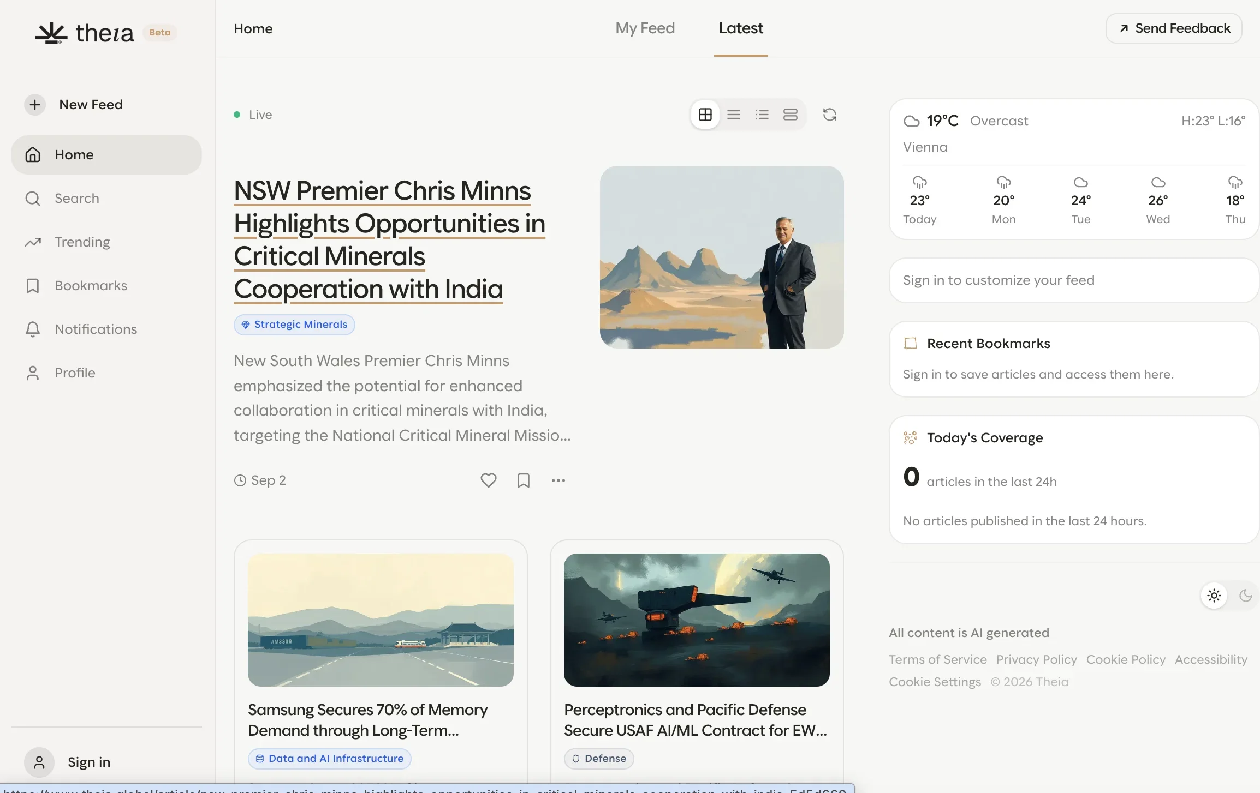
Task: Switch to My Feed tab
Action: click(645, 28)
